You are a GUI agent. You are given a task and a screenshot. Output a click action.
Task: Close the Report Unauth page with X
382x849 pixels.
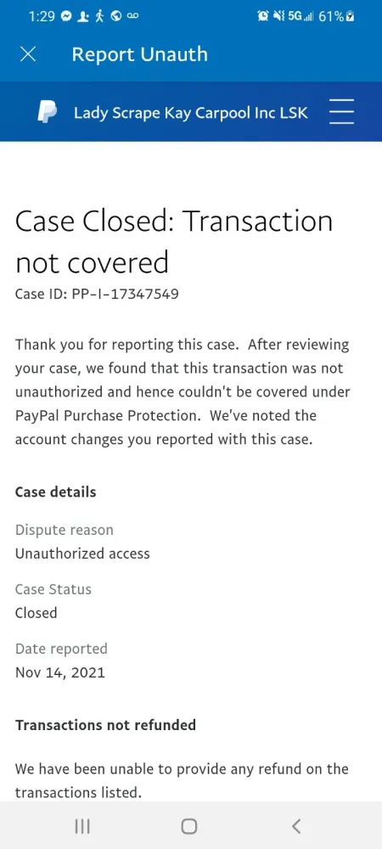point(28,54)
